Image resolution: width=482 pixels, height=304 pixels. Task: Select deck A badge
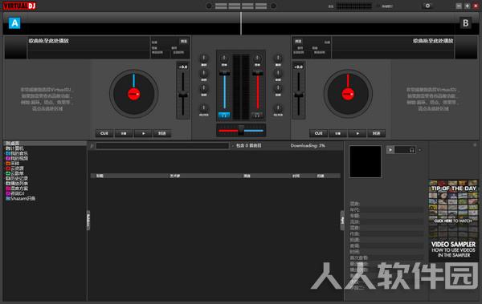[x=14, y=23]
